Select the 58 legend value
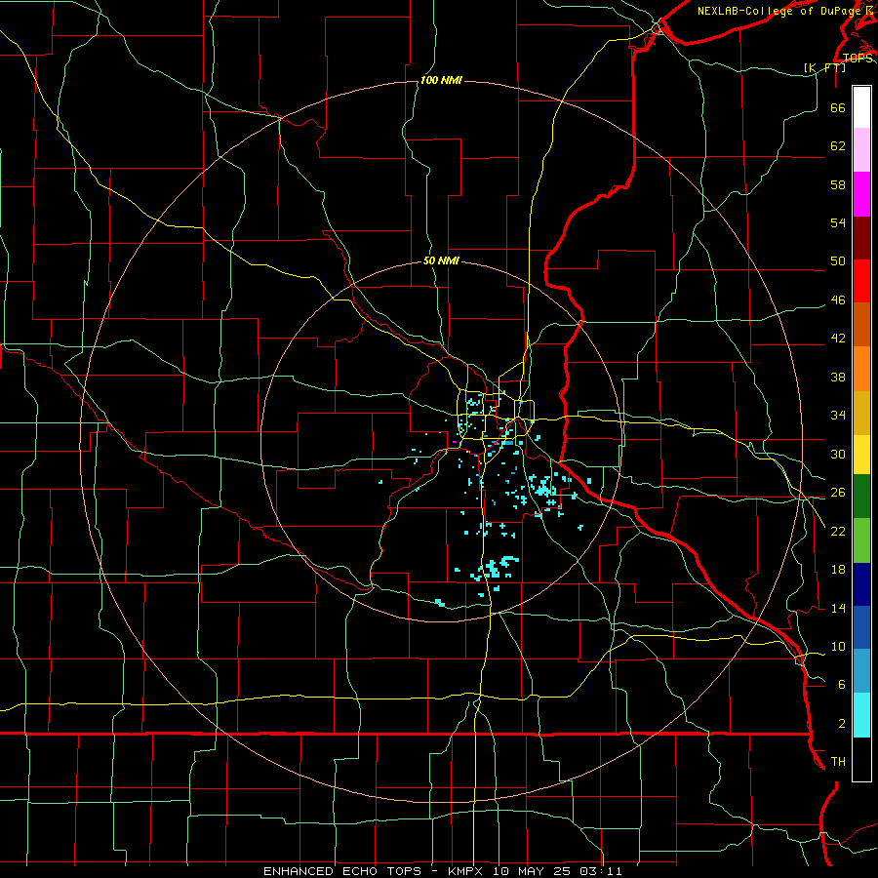 pos(838,184)
